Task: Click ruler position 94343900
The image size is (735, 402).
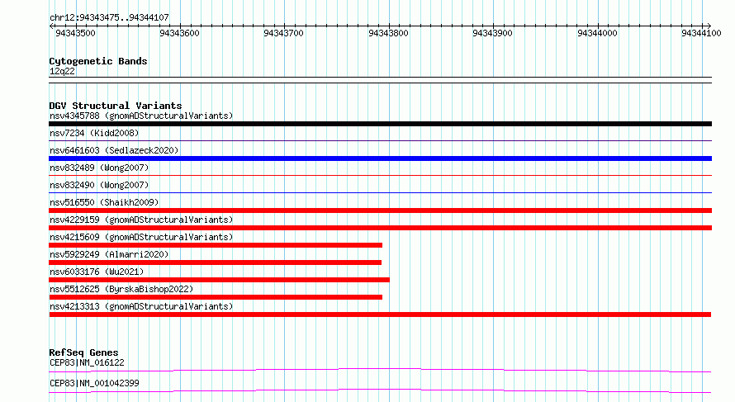Action: pyautogui.click(x=493, y=33)
